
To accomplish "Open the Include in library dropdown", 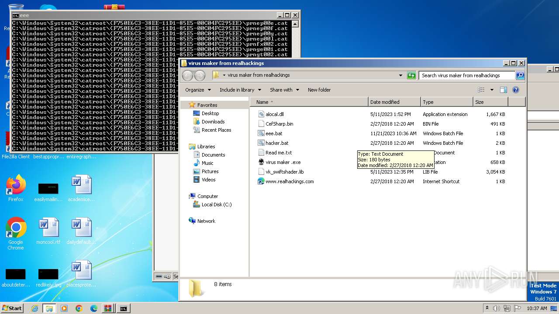I will (240, 90).
